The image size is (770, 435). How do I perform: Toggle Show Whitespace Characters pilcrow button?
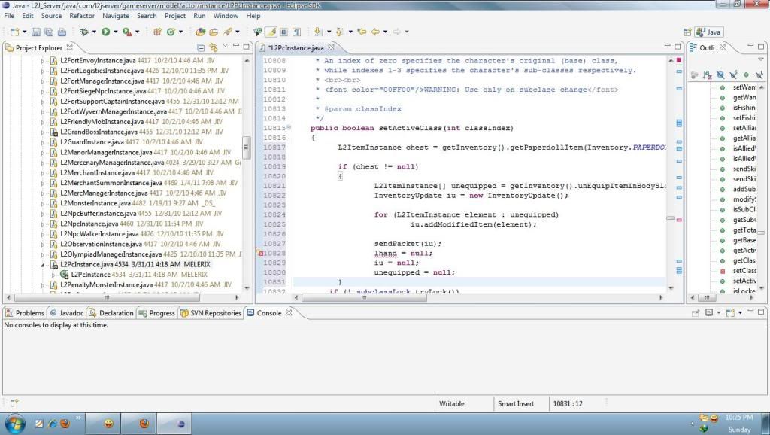click(296, 32)
